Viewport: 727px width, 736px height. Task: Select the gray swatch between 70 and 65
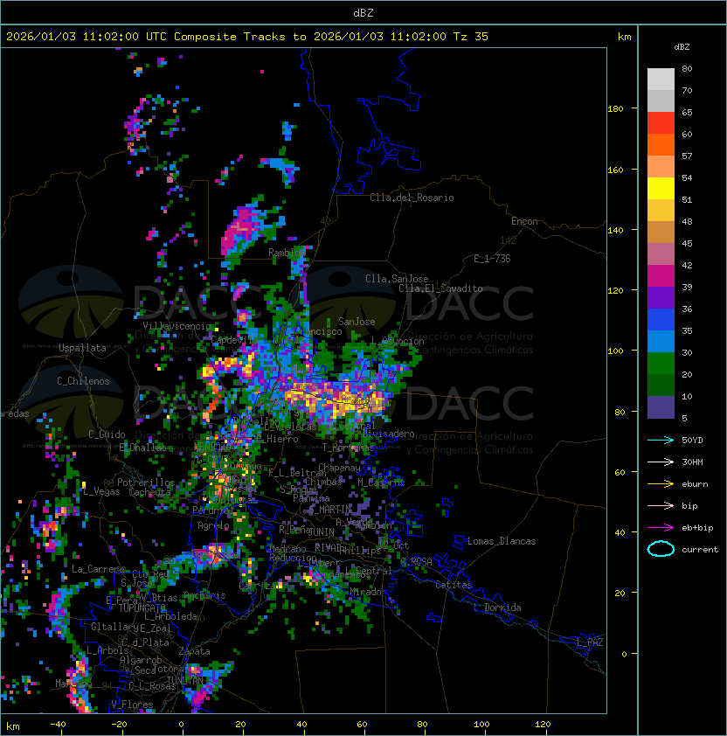point(661,101)
